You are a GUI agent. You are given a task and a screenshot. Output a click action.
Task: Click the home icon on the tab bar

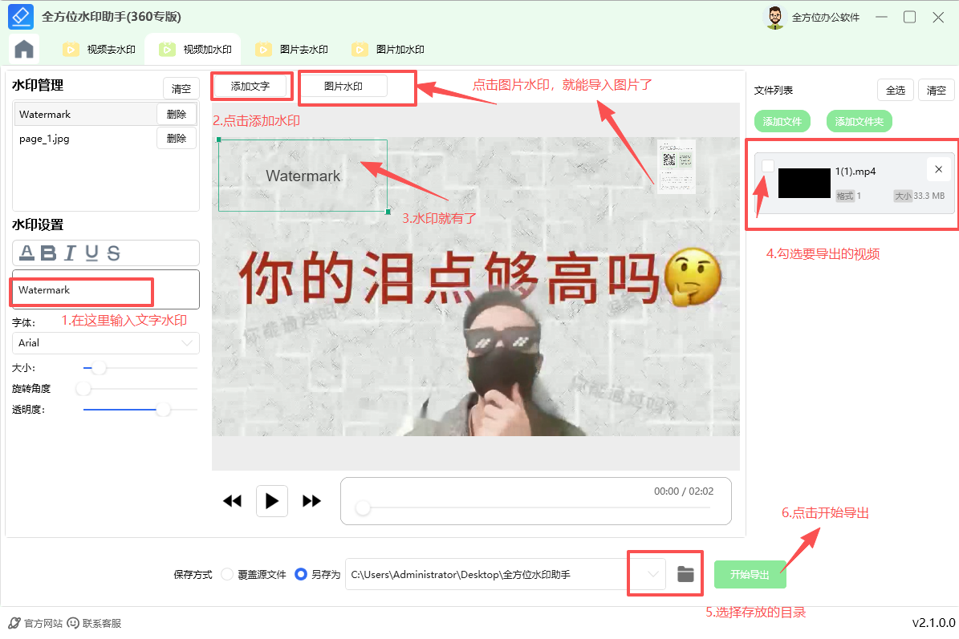pyautogui.click(x=23, y=49)
